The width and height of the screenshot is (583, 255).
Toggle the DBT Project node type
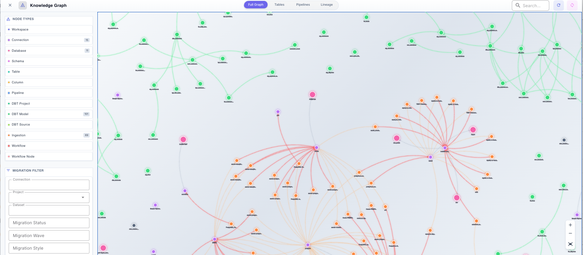pos(49,104)
